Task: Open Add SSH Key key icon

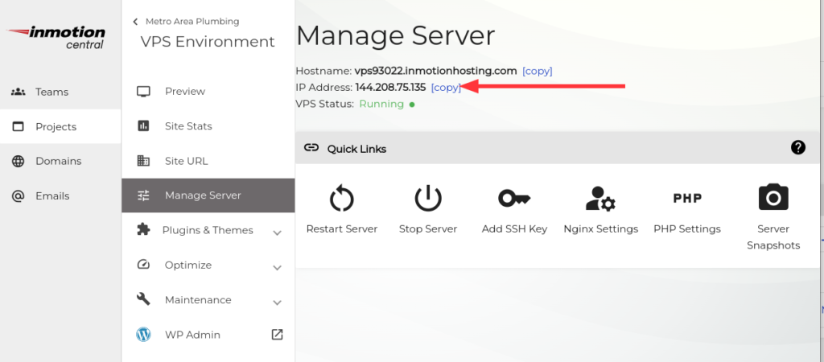Action: point(514,198)
